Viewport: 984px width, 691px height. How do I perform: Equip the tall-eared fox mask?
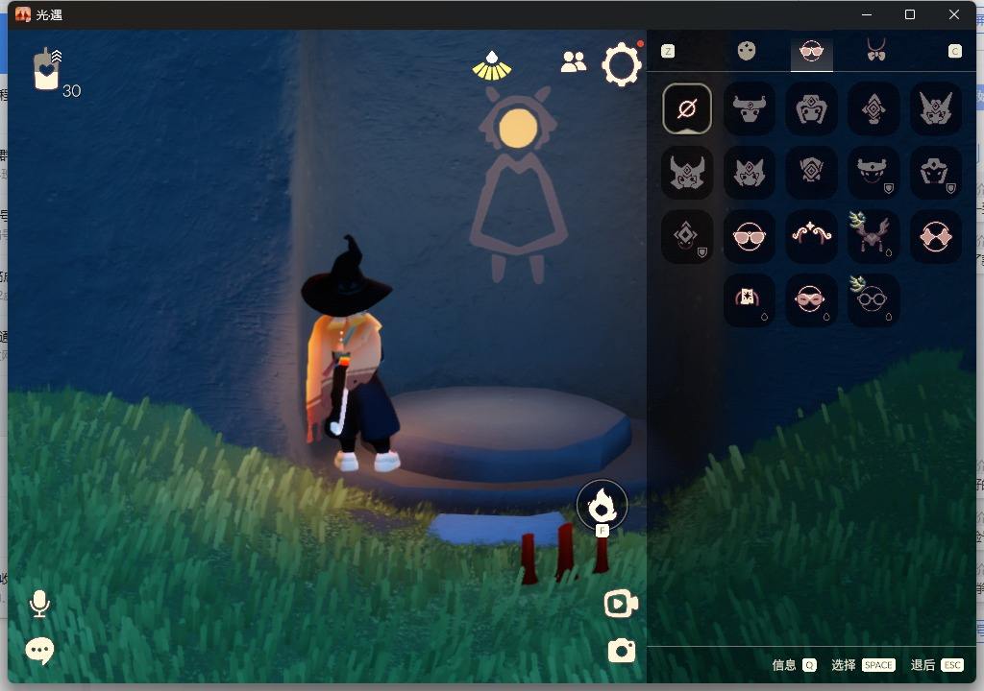[x=935, y=108]
